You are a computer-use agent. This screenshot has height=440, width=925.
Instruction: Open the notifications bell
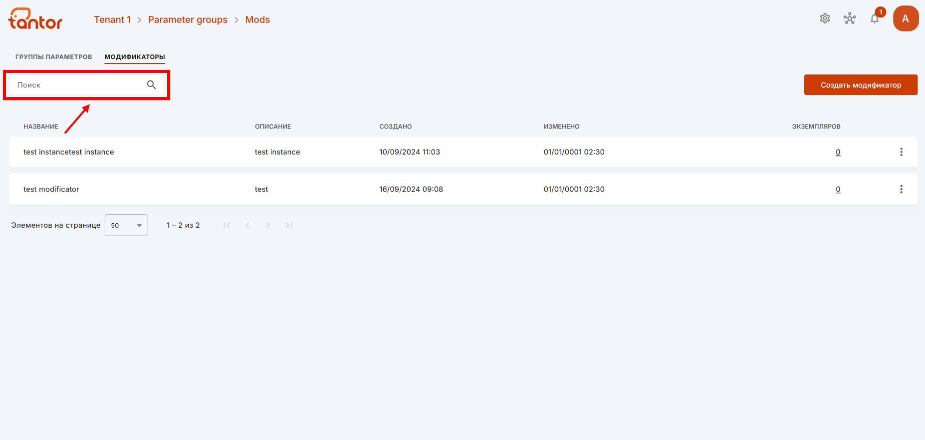875,18
